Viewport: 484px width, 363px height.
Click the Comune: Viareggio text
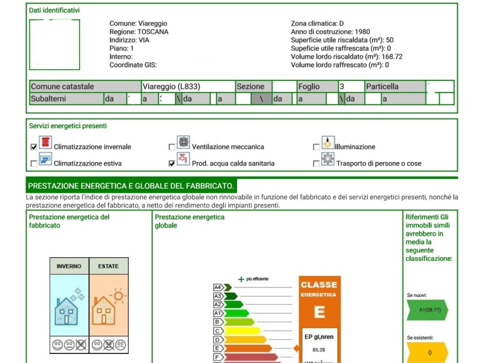point(139,24)
